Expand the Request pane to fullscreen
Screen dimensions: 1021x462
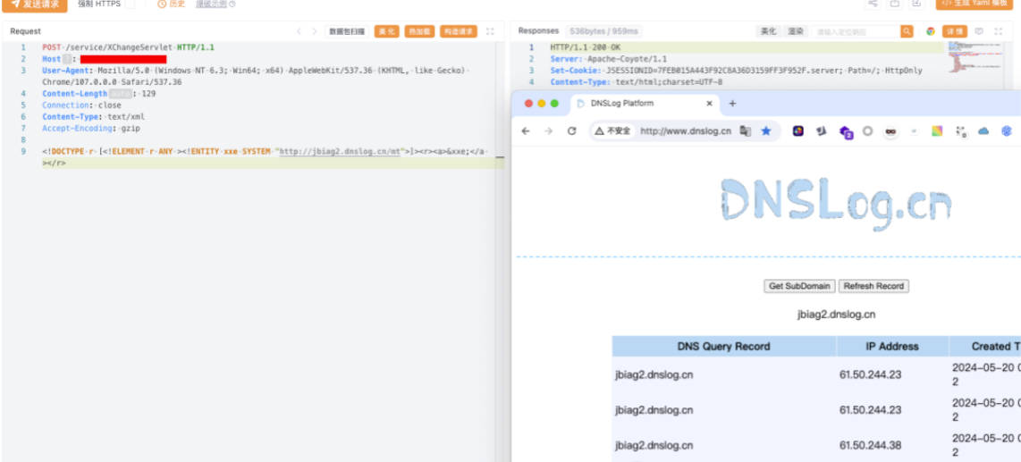(490, 31)
